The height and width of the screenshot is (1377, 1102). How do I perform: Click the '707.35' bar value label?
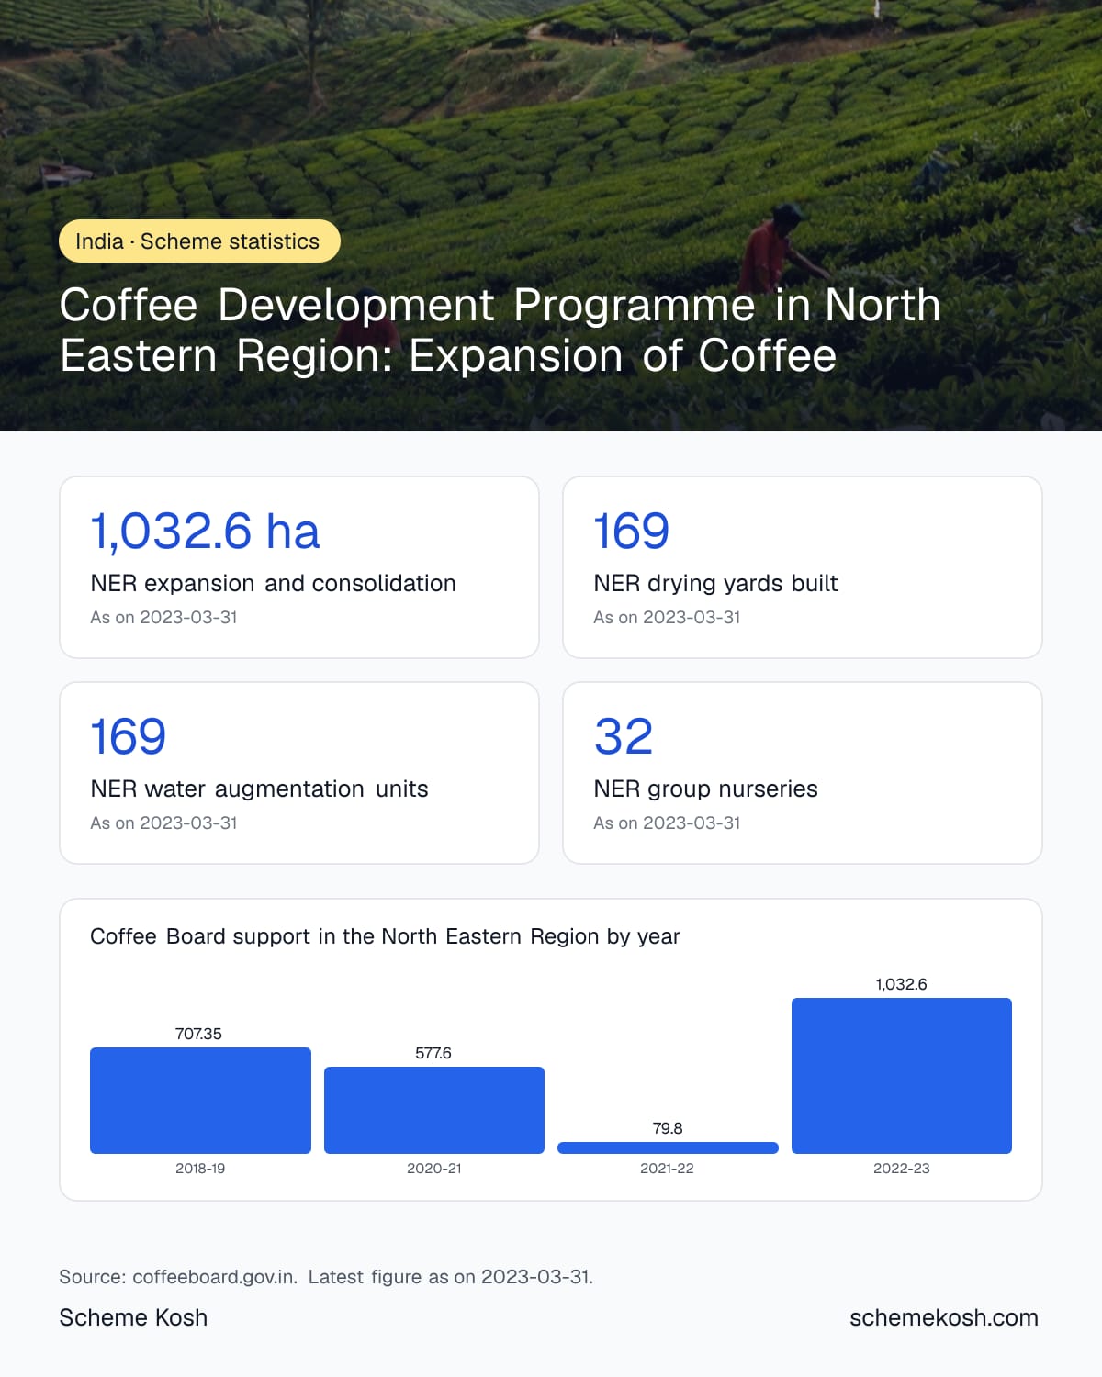point(199,1034)
